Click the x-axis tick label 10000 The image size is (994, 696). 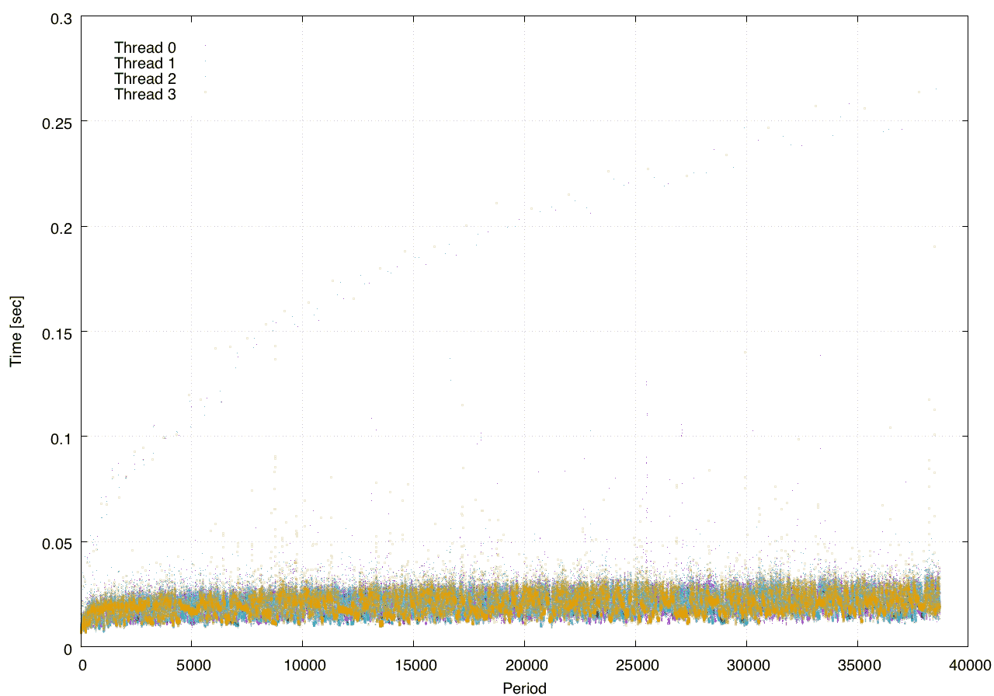[303, 666]
